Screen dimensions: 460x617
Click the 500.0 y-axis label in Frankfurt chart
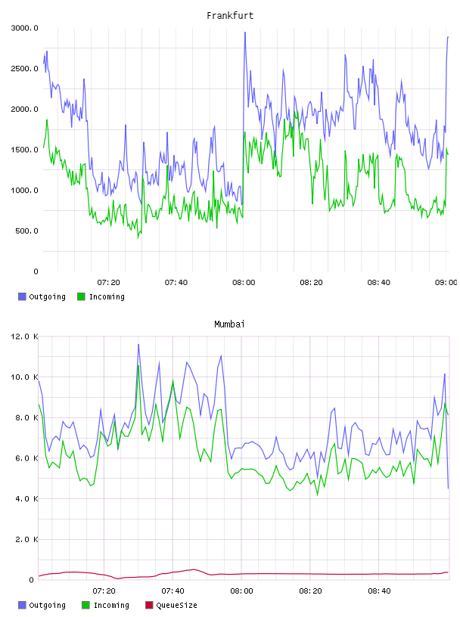tap(26, 231)
